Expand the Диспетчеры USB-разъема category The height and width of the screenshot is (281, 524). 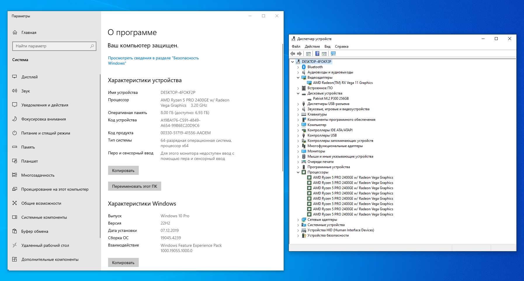click(298, 104)
